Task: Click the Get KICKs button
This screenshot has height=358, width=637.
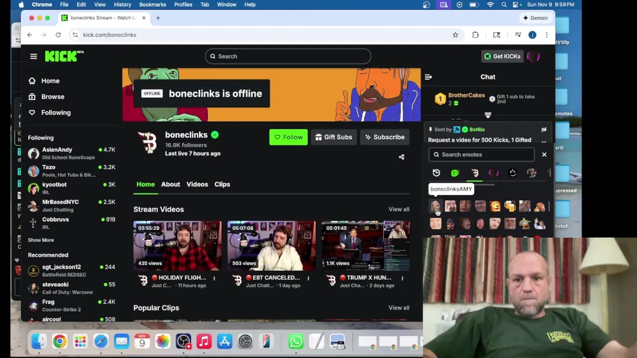Action: (502, 56)
